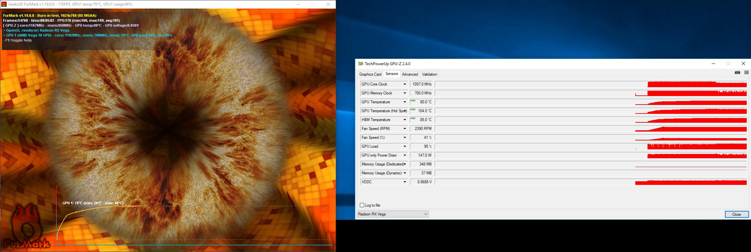Click the HBM Temperature value 85.0 °C
Viewport: 751px width, 252px height.
[422, 120]
